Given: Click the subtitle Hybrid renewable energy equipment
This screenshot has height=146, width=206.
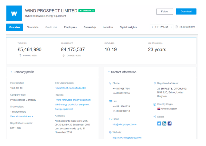Looking at the screenshot, I should (46, 16).
